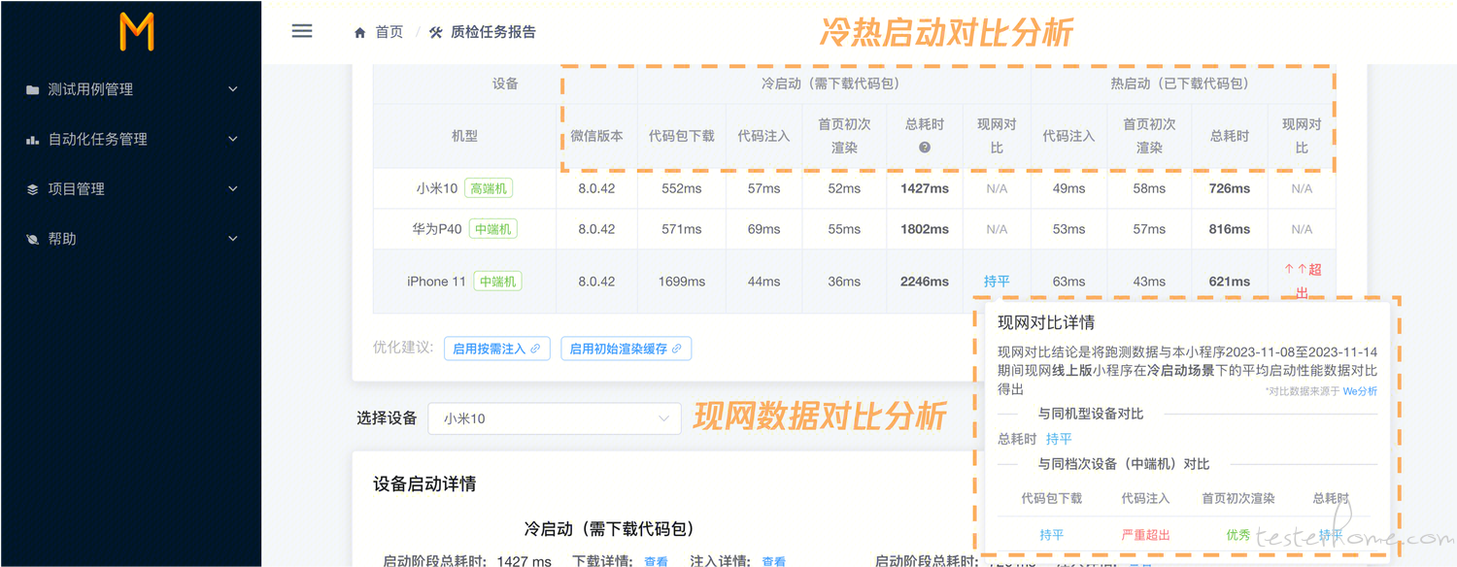Toggle the hamburger menu icon
The image size is (1457, 567).
302,31
